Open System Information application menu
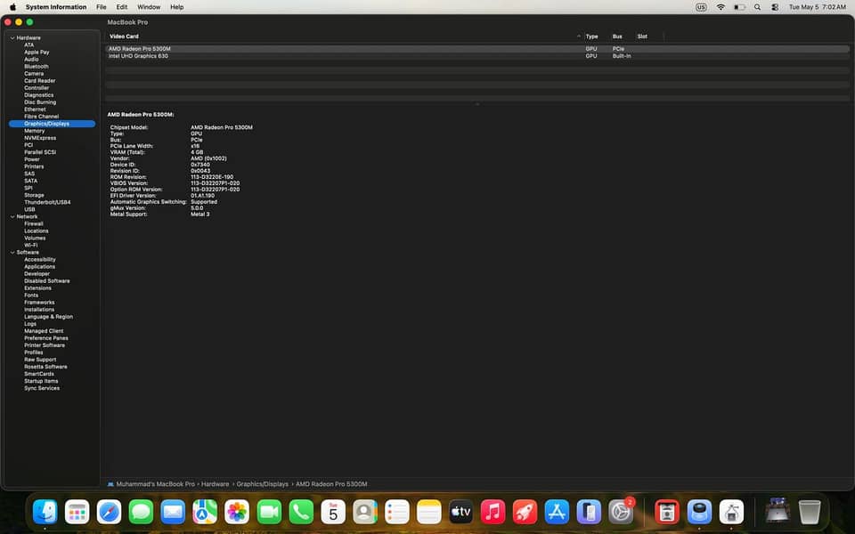855x534 pixels. point(55,7)
